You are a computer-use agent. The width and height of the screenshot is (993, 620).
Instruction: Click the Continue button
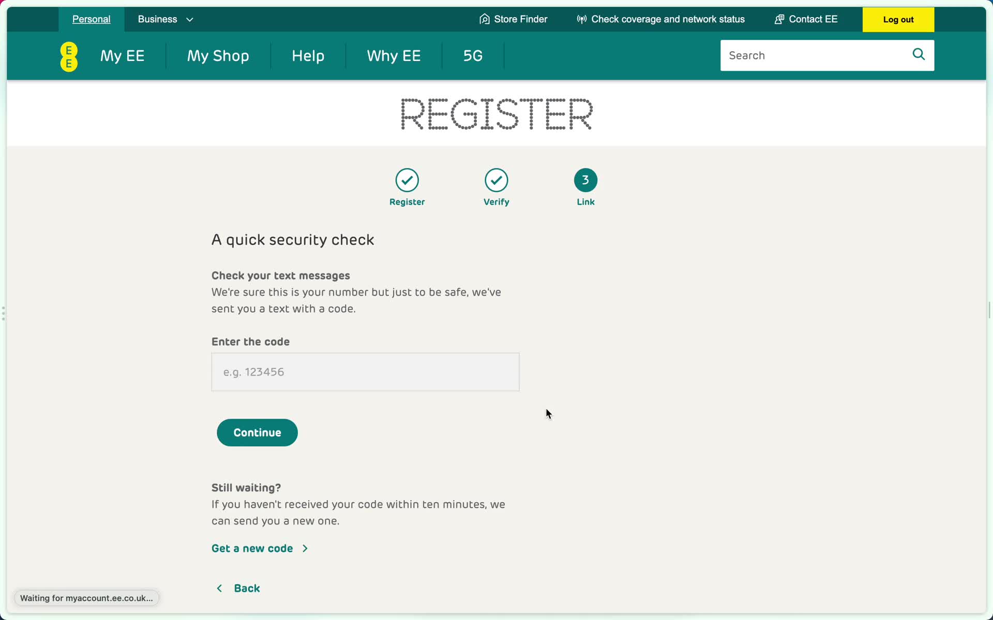tap(257, 432)
